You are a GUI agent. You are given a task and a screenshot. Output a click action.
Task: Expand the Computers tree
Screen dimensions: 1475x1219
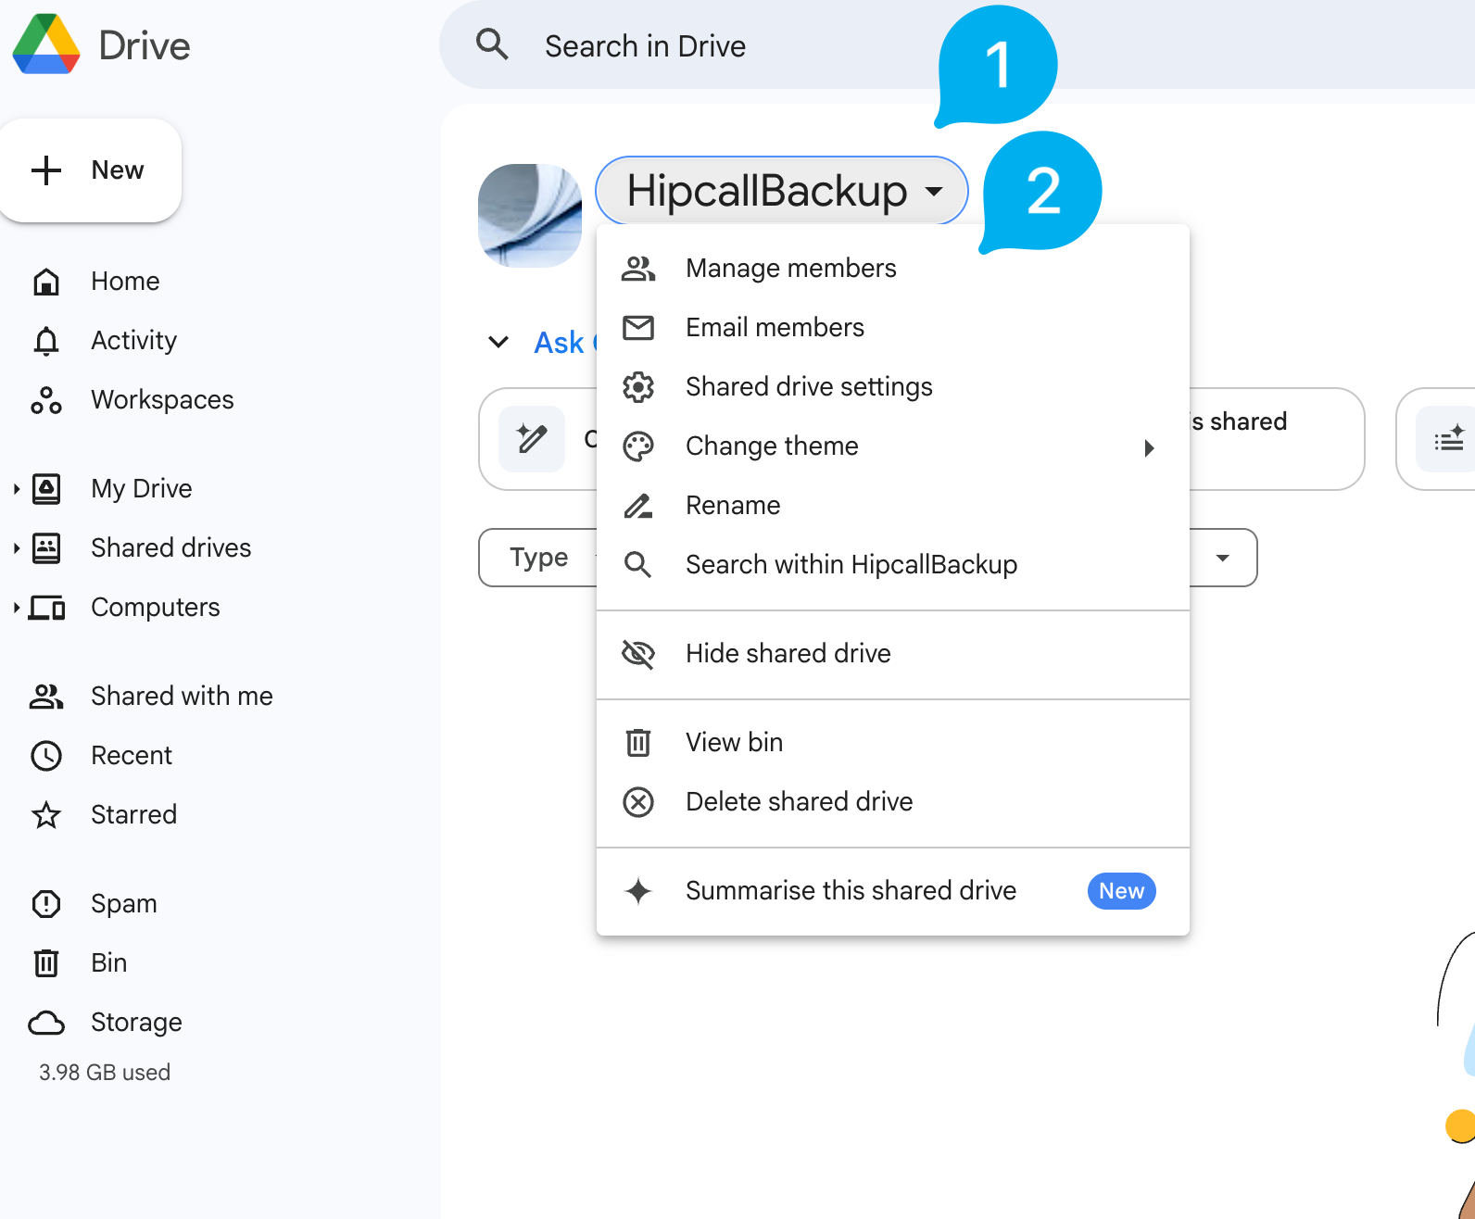click(16, 608)
